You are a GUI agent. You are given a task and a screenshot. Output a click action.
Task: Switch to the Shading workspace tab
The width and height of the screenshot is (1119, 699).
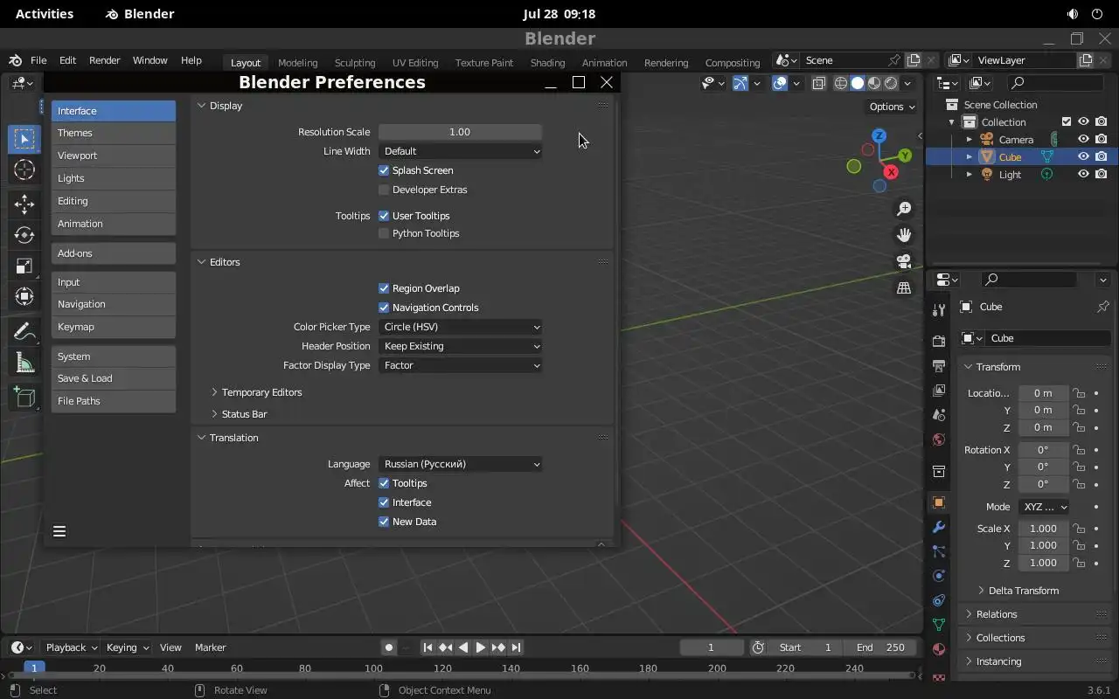(547, 63)
